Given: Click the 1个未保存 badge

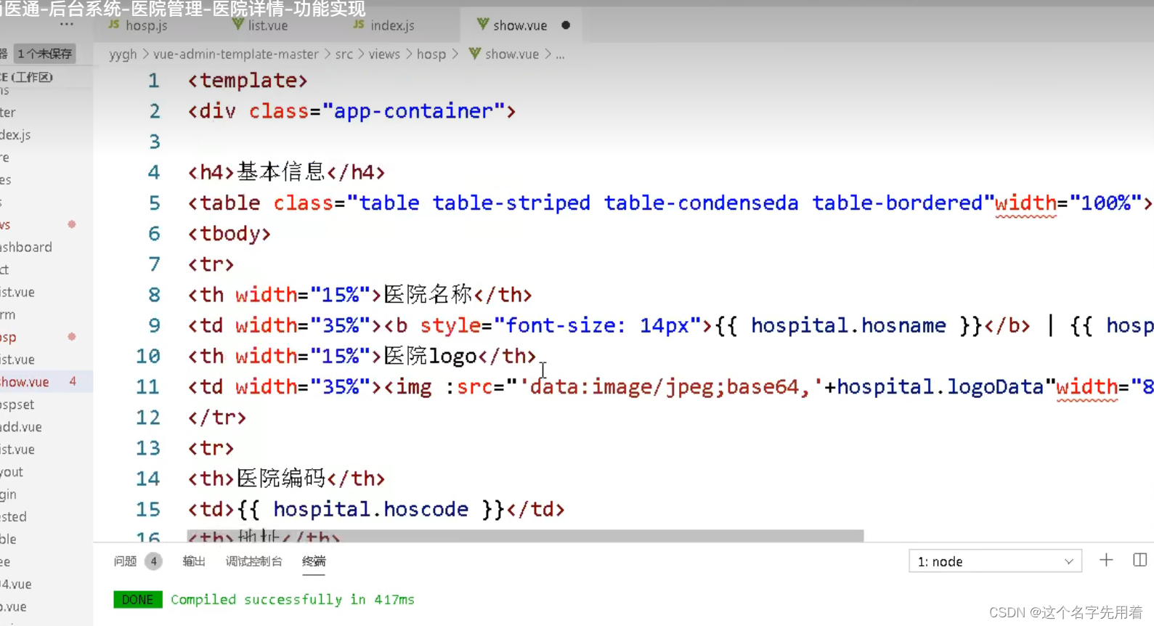Looking at the screenshot, I should [44, 54].
